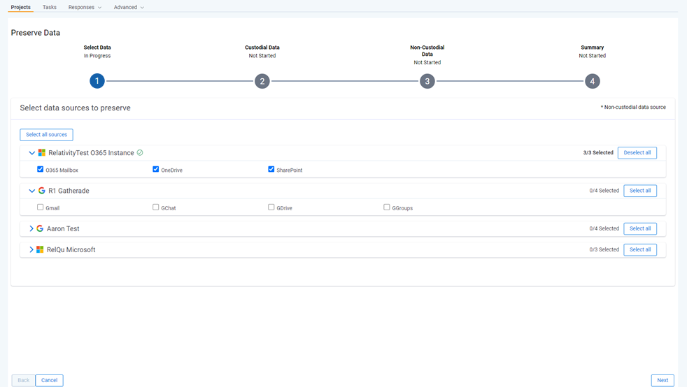Click the Select data sources to preserve heading
687x387 pixels.
coord(76,108)
